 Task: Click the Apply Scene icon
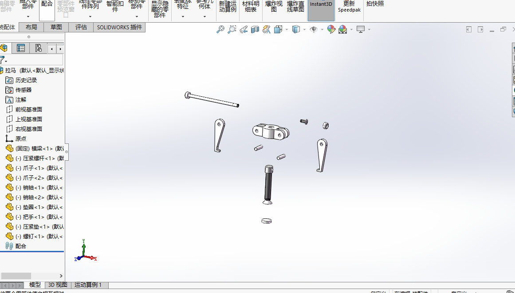pos(342,29)
